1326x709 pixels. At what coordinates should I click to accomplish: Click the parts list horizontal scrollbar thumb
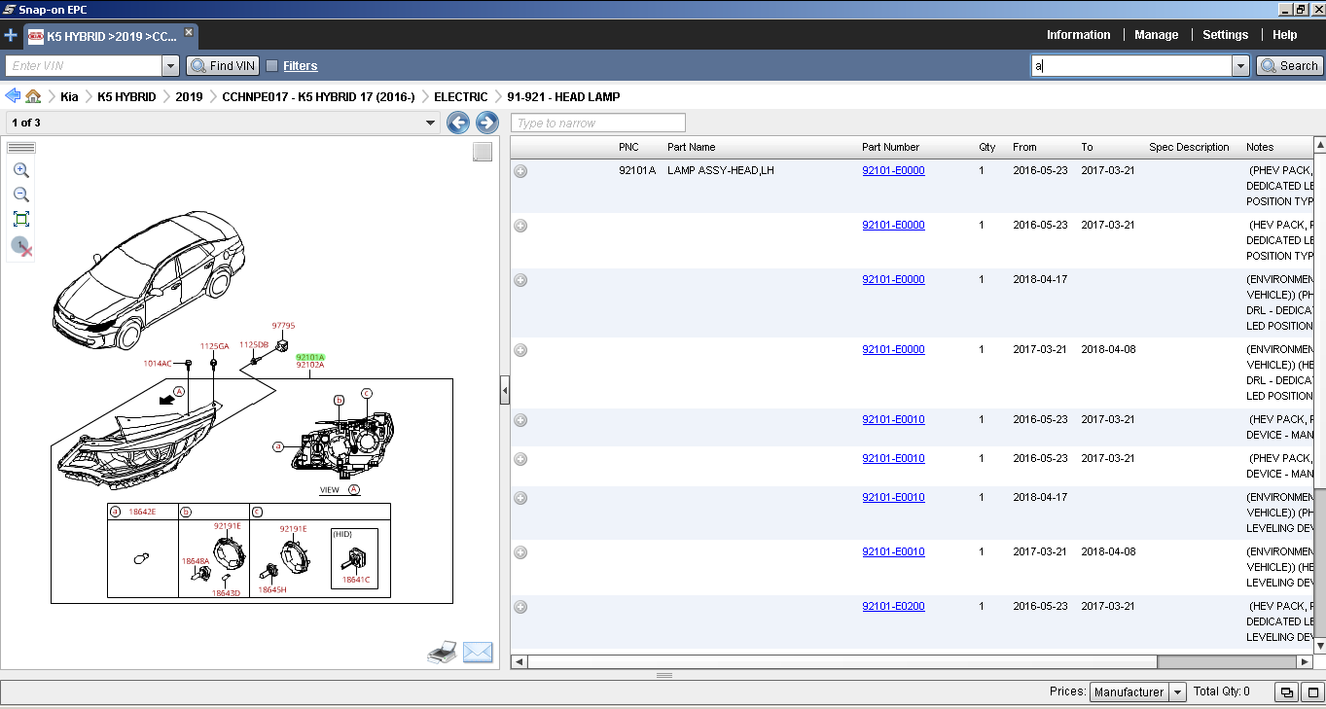[x=842, y=661]
